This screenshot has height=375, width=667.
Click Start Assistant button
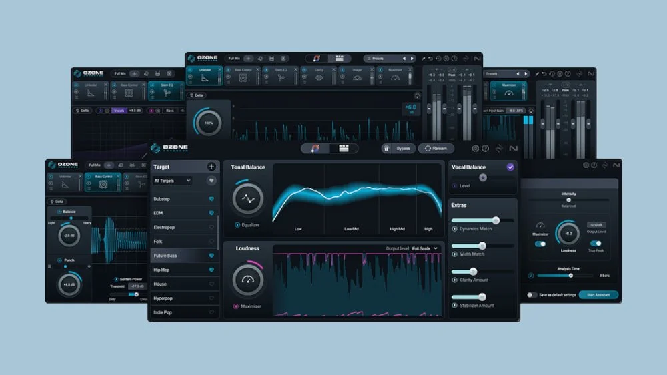coord(598,294)
